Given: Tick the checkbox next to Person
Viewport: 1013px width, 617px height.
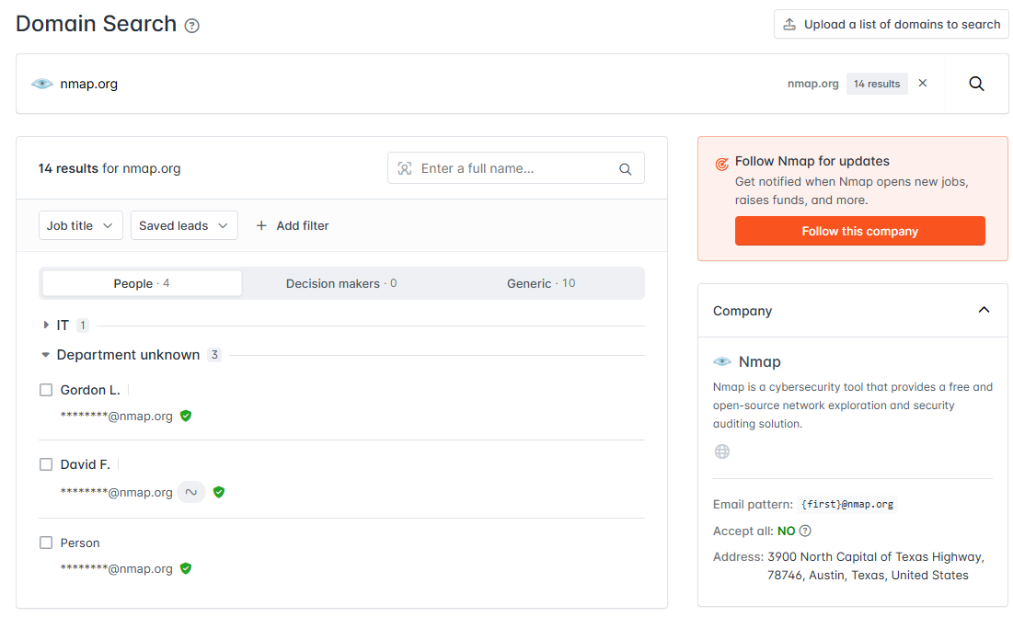Looking at the screenshot, I should point(46,543).
